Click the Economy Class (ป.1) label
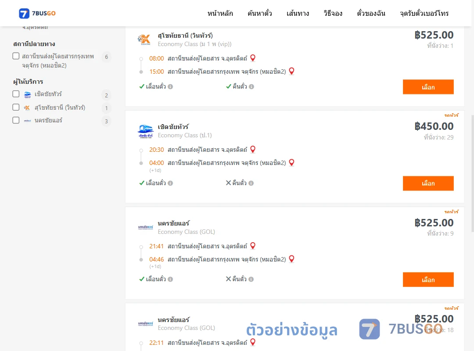474x351 pixels. pyautogui.click(x=185, y=136)
